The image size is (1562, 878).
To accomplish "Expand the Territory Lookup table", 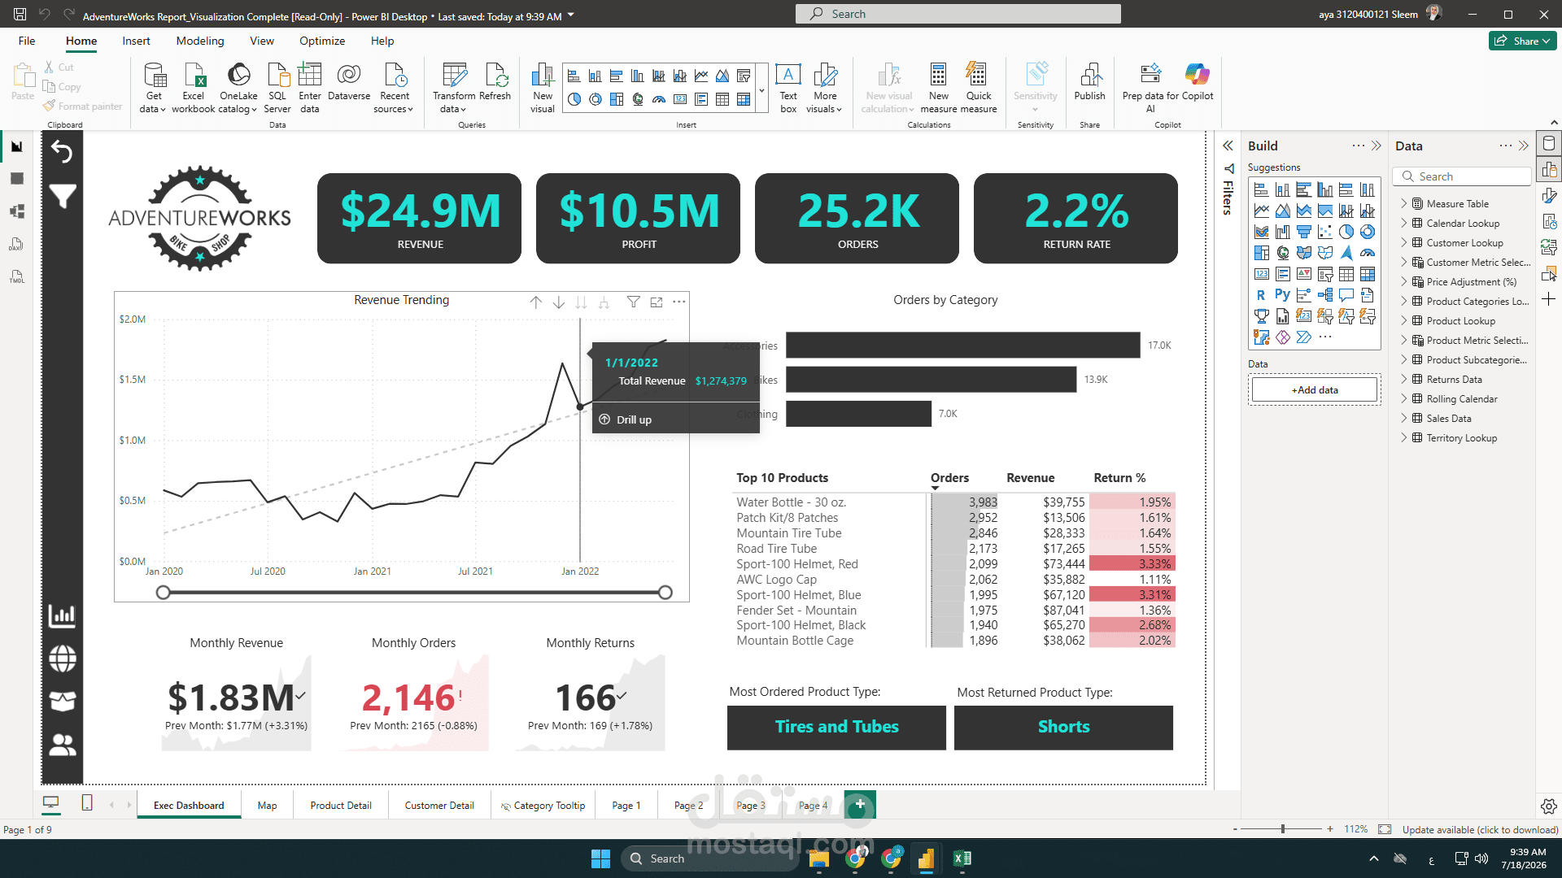I will pos(1404,437).
